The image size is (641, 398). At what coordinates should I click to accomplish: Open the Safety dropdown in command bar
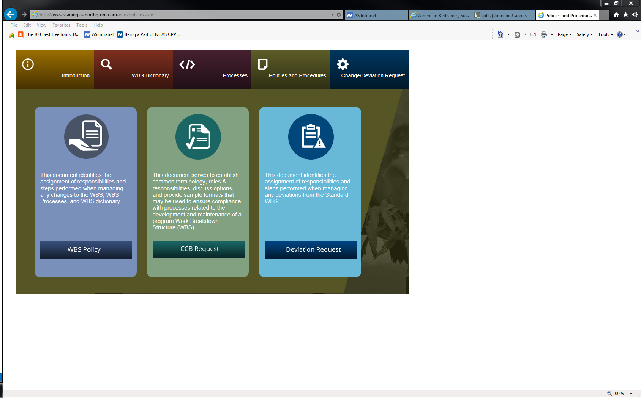point(585,34)
